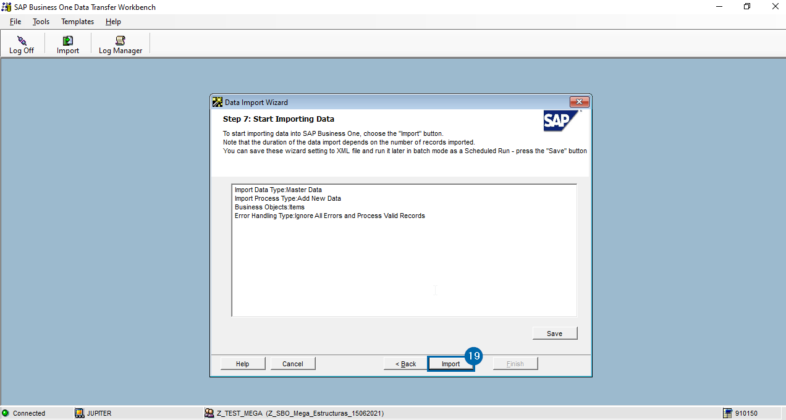Click the Log Off toolbar icon
Viewport: 786px width, 420px height.
[22, 41]
